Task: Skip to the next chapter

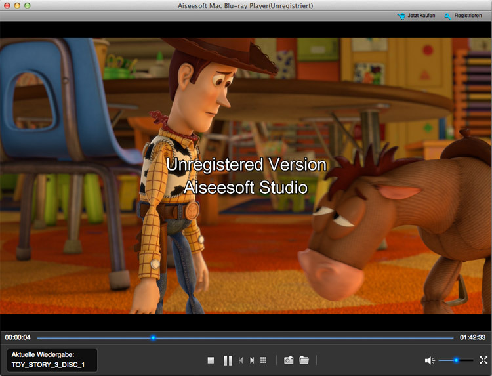Action: (x=252, y=360)
